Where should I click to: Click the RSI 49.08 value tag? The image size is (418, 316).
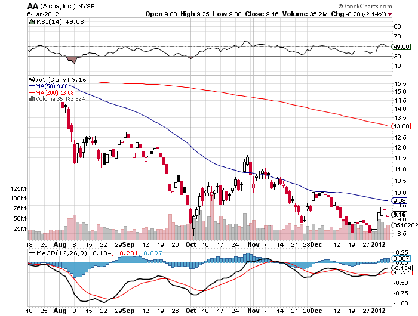coord(401,47)
